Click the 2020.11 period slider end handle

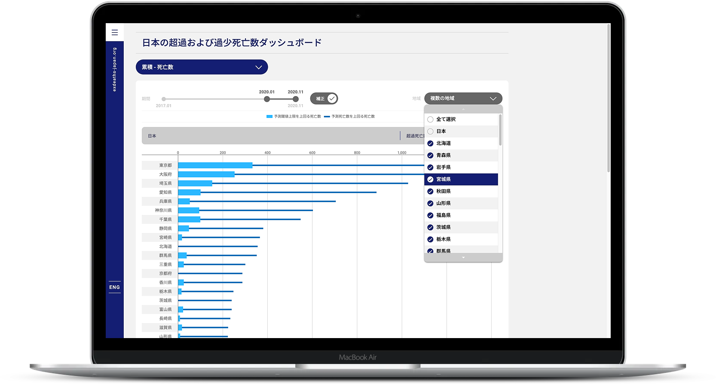(296, 99)
